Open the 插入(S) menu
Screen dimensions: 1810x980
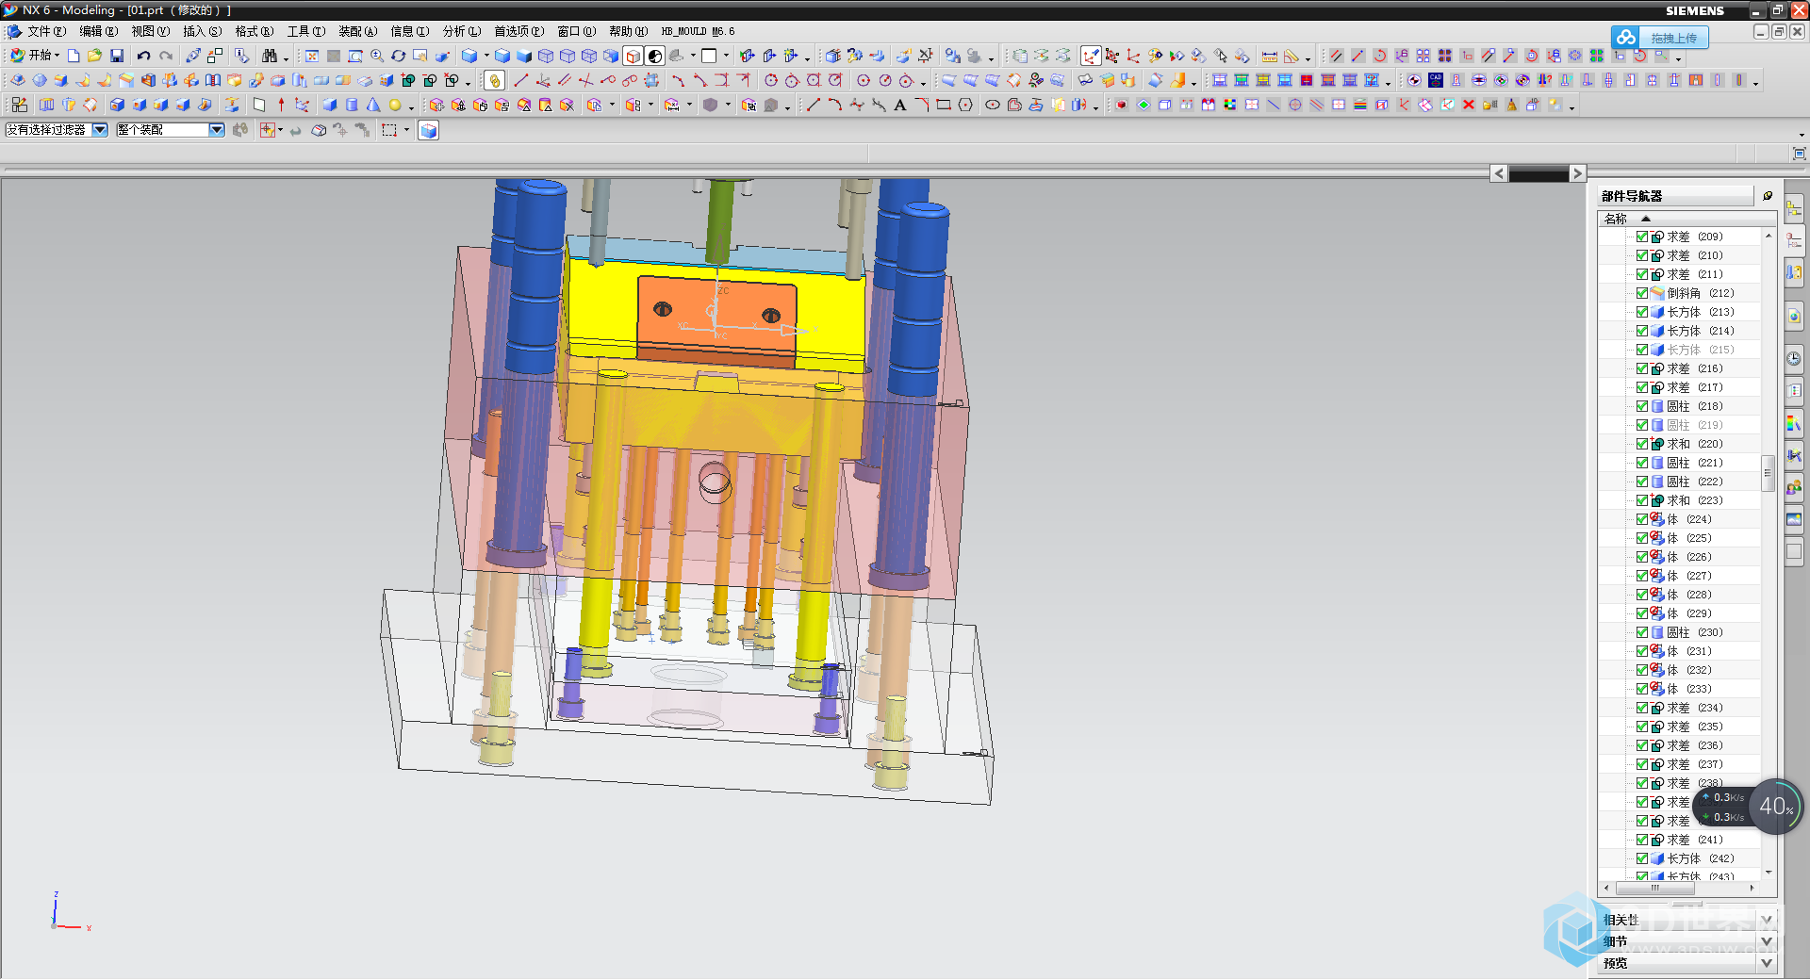coord(202,31)
